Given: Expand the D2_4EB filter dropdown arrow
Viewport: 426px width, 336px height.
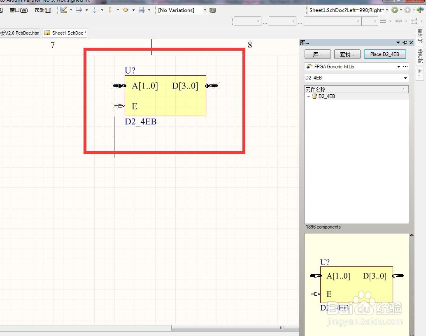Looking at the screenshot, I should 405,78.
